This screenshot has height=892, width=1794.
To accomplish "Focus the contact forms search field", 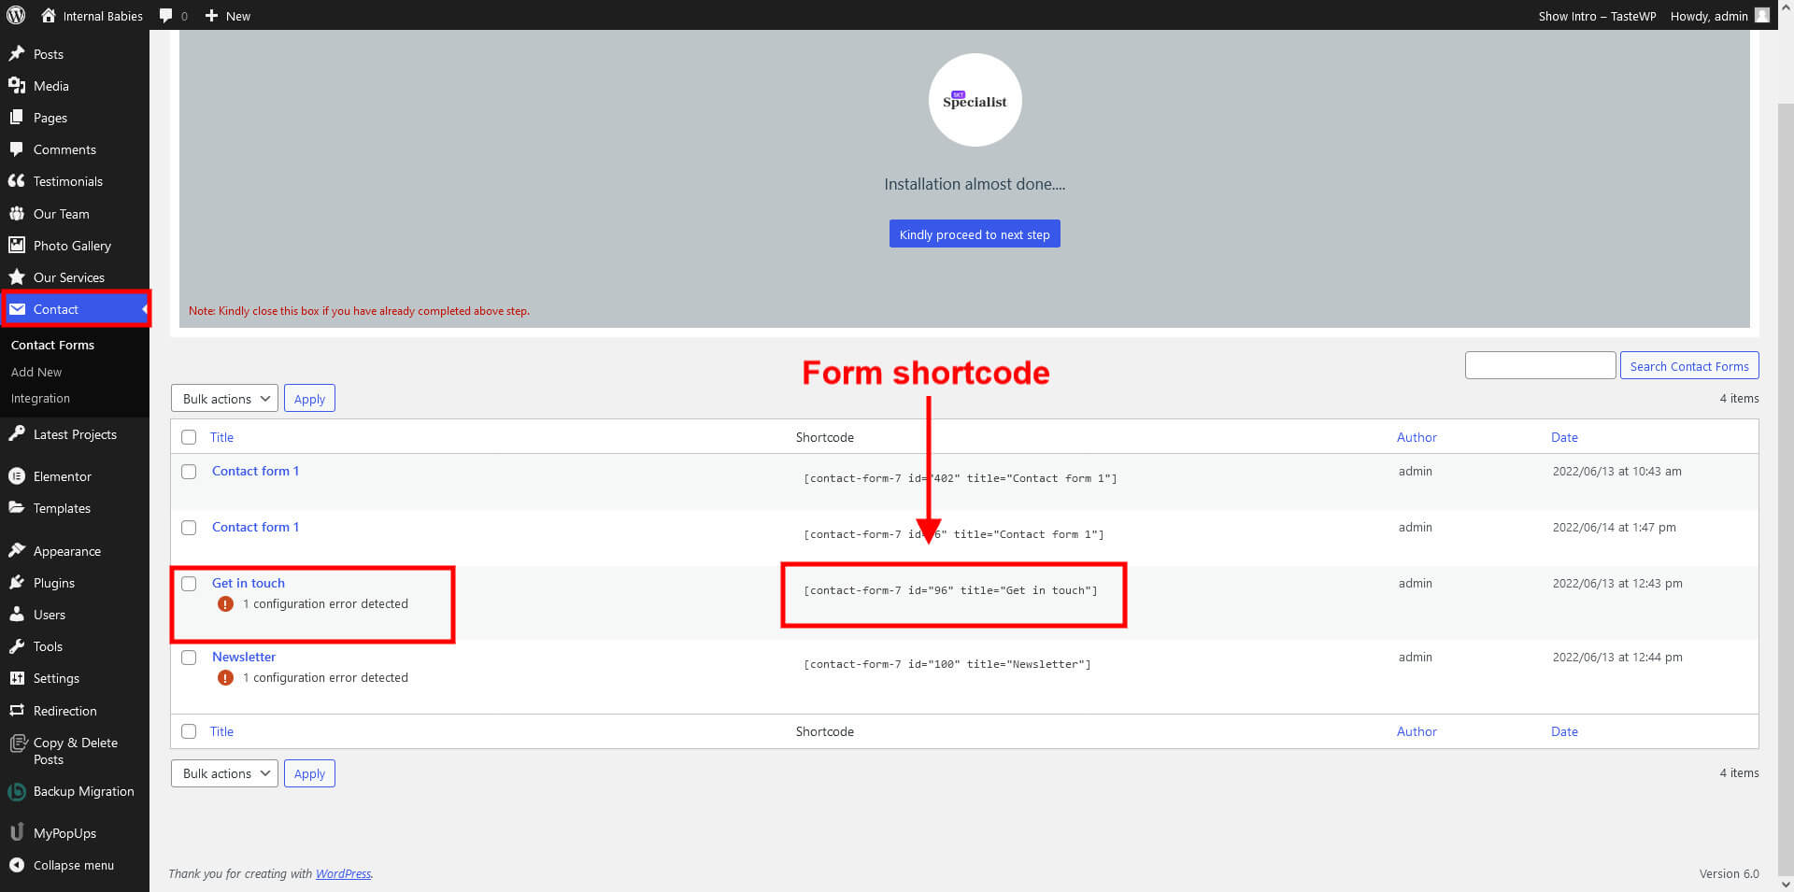I will pos(1539,365).
